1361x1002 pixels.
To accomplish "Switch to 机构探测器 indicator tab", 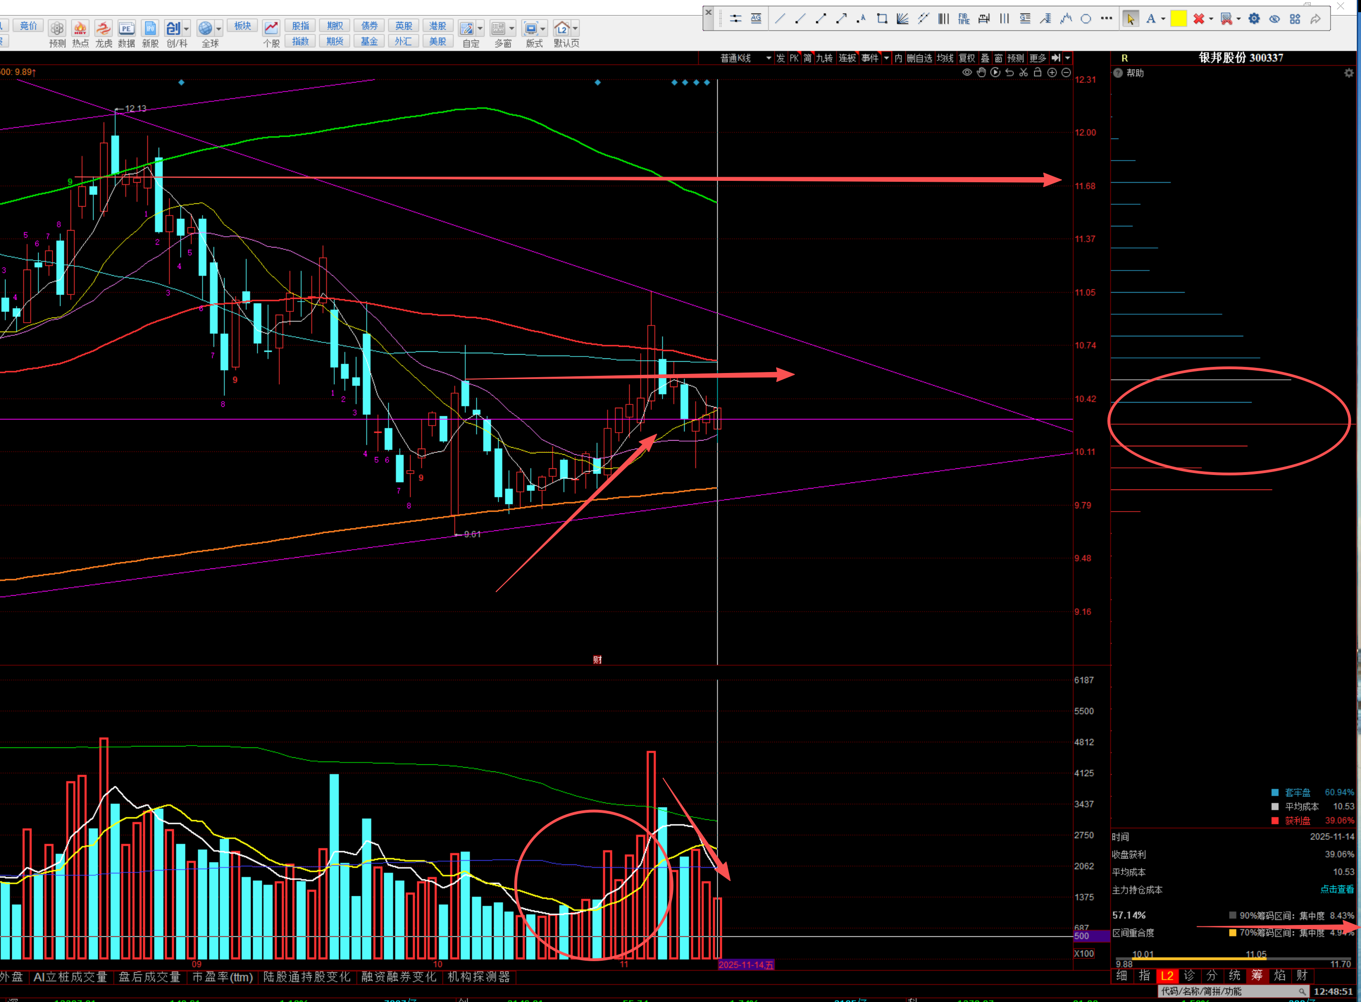I will 479,977.
